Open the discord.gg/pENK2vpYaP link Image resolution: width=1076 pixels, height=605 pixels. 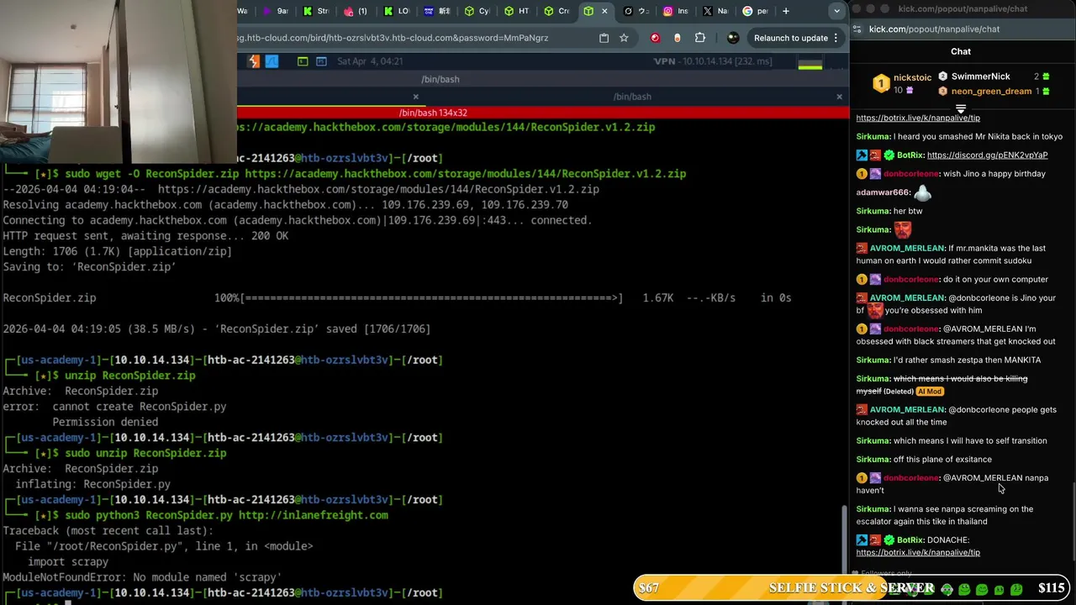click(987, 155)
